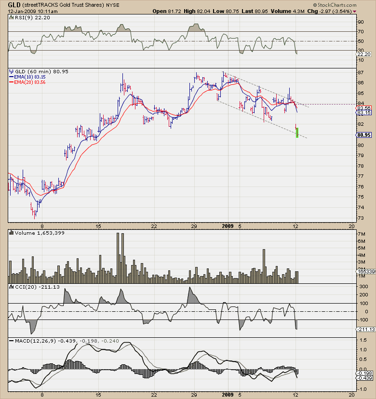
Task: Click the timestamp 12-Jan-2009 10:11am
Action: click(33, 12)
